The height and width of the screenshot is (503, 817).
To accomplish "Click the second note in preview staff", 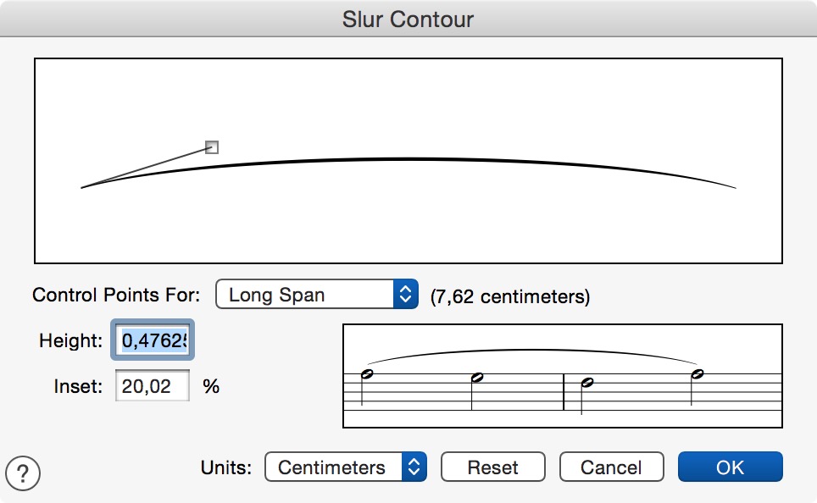I will (x=477, y=378).
